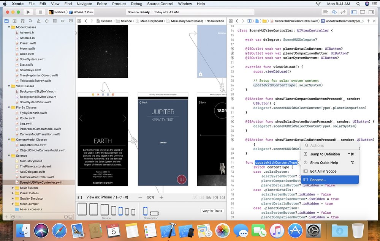Click the Vary for Traits button
This screenshot has height=241, width=380.
click(212, 211)
